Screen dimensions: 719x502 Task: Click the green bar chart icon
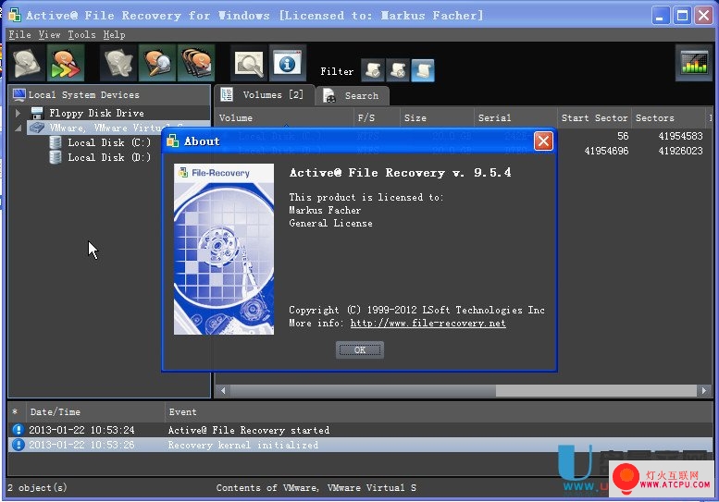[x=694, y=63]
